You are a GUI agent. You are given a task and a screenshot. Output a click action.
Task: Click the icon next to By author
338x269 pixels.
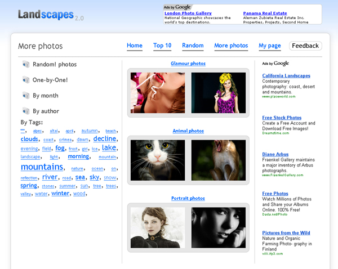point(25,111)
